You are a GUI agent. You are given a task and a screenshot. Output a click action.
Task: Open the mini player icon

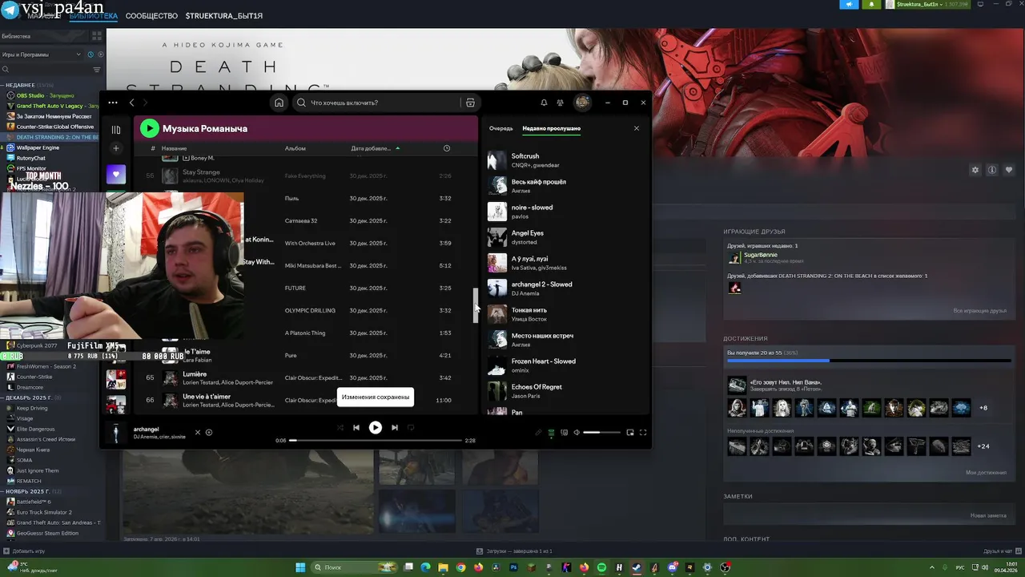point(630,433)
